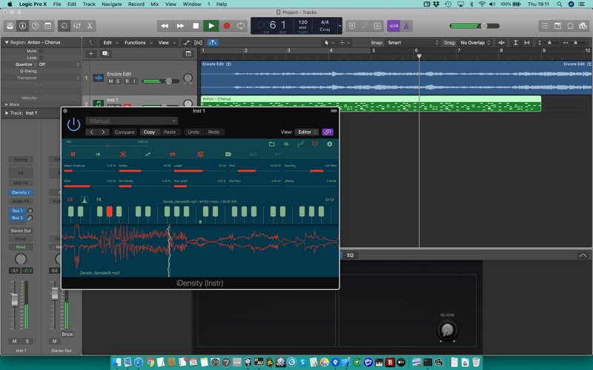Click the Rewind transport button

[165, 26]
